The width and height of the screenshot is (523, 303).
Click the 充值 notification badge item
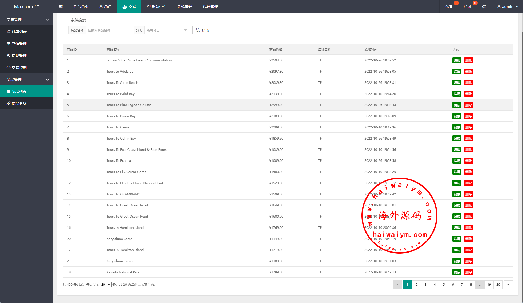449,7
